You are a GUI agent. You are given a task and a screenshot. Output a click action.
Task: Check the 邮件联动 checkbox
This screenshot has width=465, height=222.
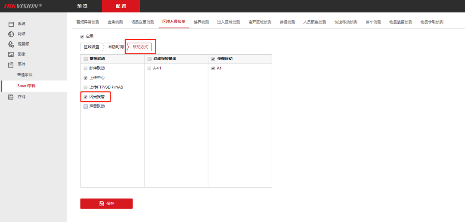tap(86, 68)
